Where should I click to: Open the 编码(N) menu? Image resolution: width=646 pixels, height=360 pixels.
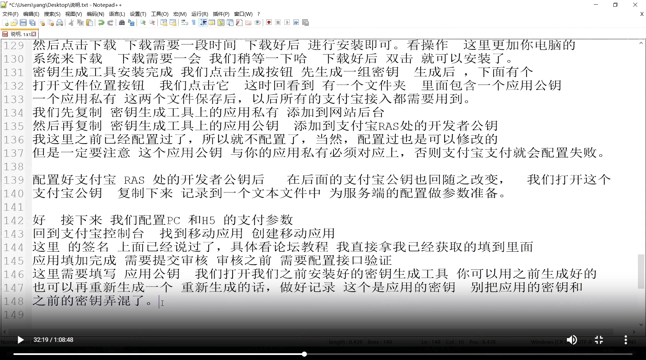pyautogui.click(x=95, y=14)
